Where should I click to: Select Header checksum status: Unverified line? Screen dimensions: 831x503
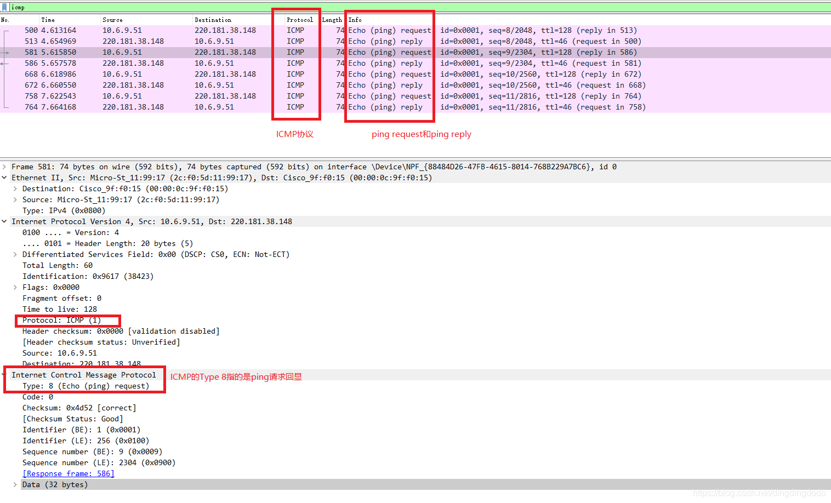point(101,342)
